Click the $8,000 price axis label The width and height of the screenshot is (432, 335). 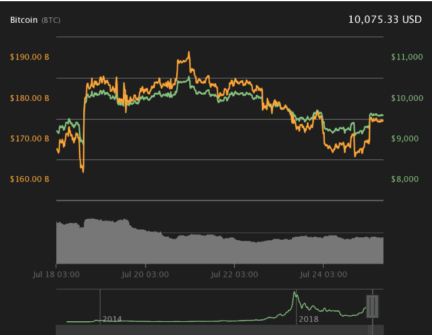tap(407, 179)
